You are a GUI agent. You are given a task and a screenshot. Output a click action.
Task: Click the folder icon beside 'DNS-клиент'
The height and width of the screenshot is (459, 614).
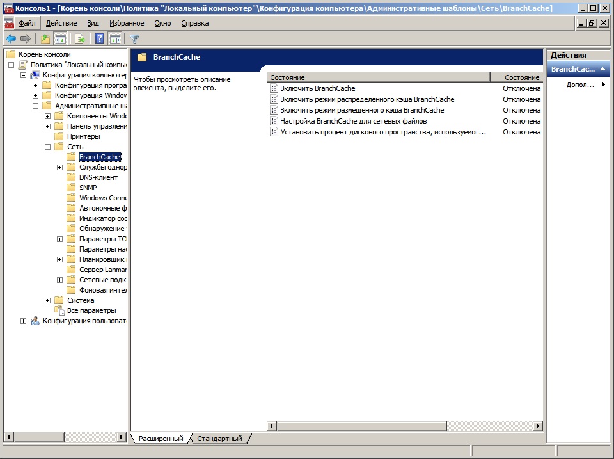coord(71,177)
